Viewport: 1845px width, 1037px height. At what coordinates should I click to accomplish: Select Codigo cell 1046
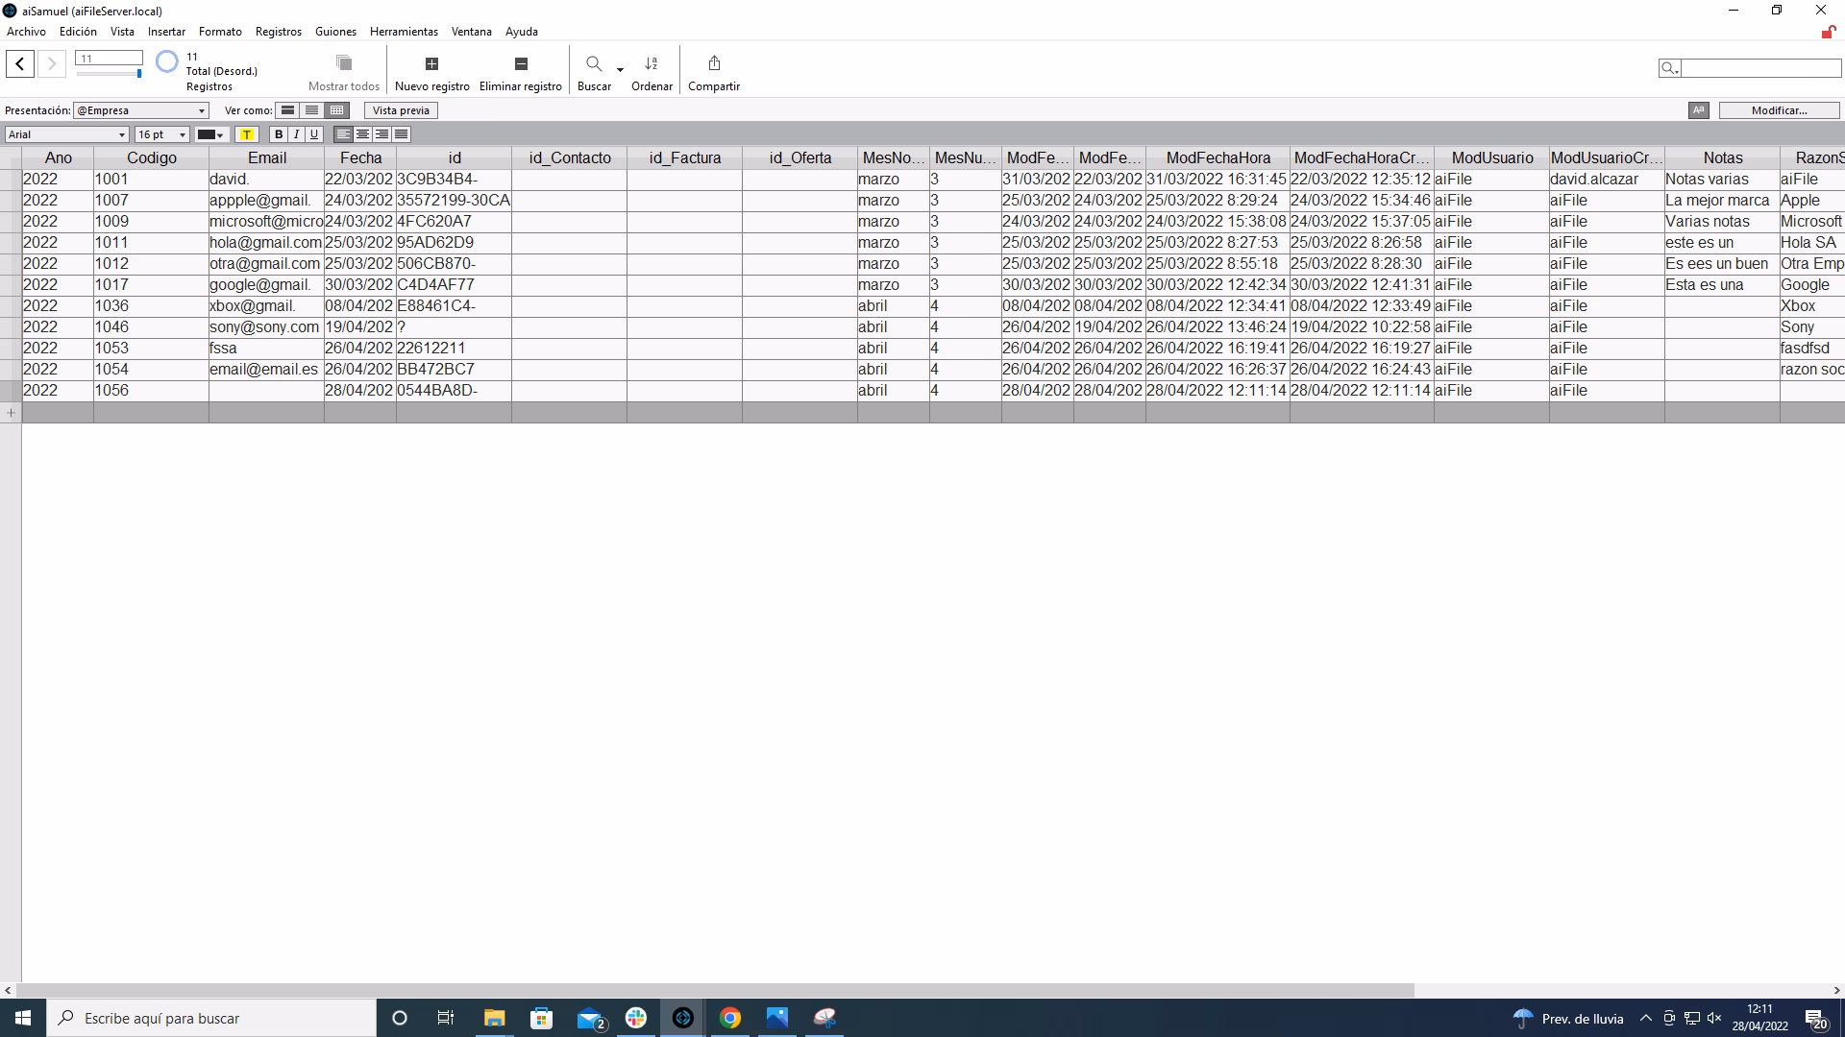pyautogui.click(x=151, y=326)
